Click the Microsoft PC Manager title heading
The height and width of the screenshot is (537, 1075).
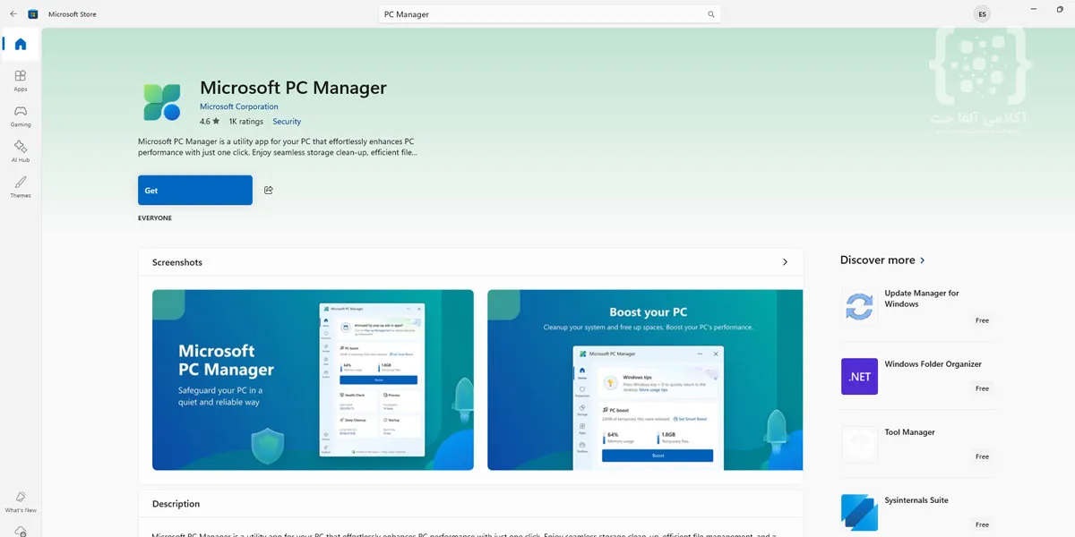click(293, 88)
